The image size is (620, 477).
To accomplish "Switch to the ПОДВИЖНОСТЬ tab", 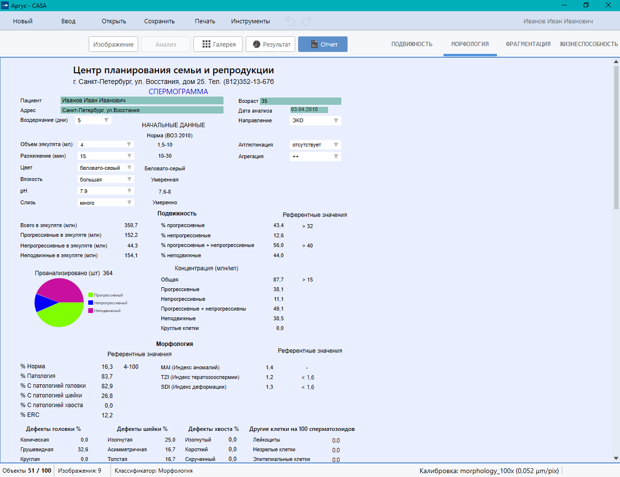I will tap(412, 44).
